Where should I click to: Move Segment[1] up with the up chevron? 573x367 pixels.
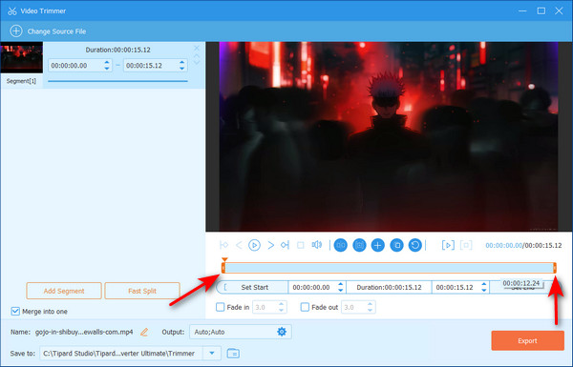[x=197, y=56]
